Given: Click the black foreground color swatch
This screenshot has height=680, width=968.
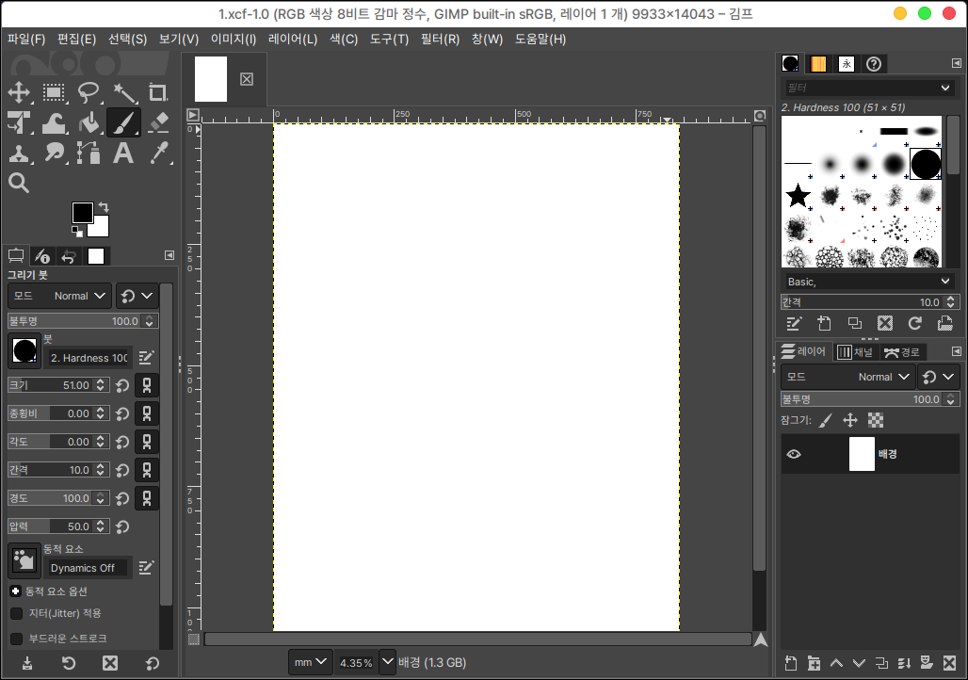Looking at the screenshot, I should pyautogui.click(x=83, y=213).
